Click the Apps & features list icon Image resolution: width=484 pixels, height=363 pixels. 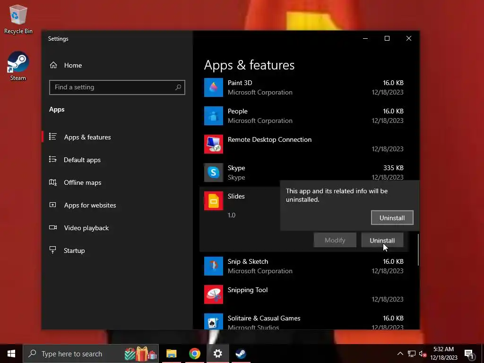pyautogui.click(x=53, y=137)
